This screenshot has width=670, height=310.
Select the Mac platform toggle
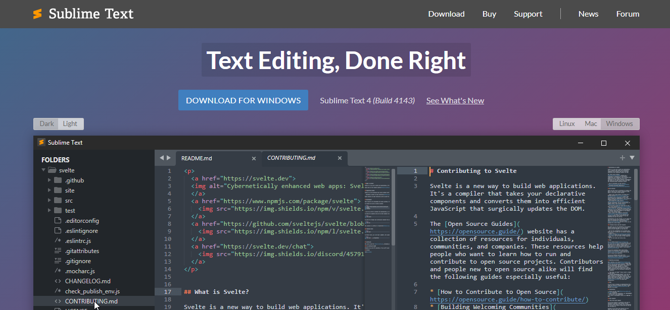(x=591, y=123)
